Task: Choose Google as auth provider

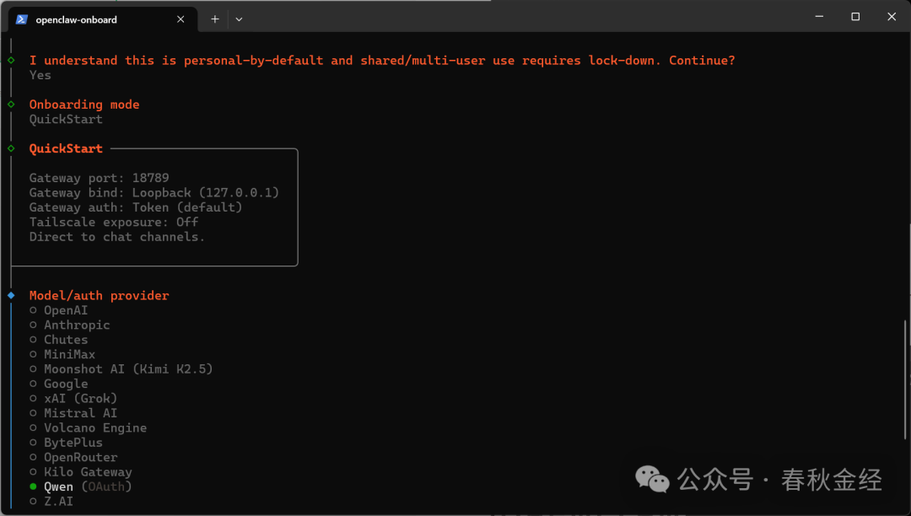Action: pos(66,384)
